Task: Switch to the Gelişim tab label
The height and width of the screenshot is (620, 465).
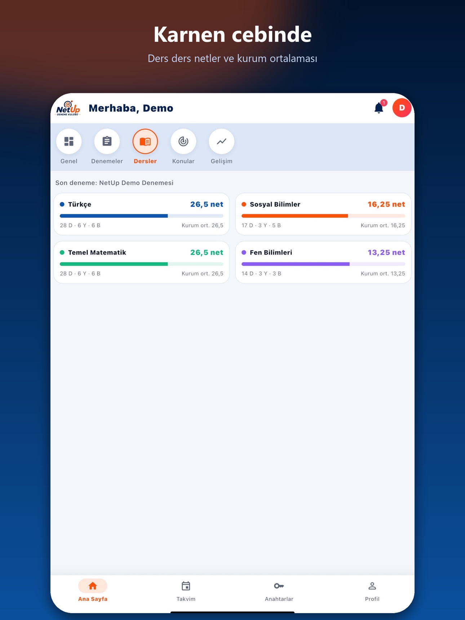Action: point(222,161)
